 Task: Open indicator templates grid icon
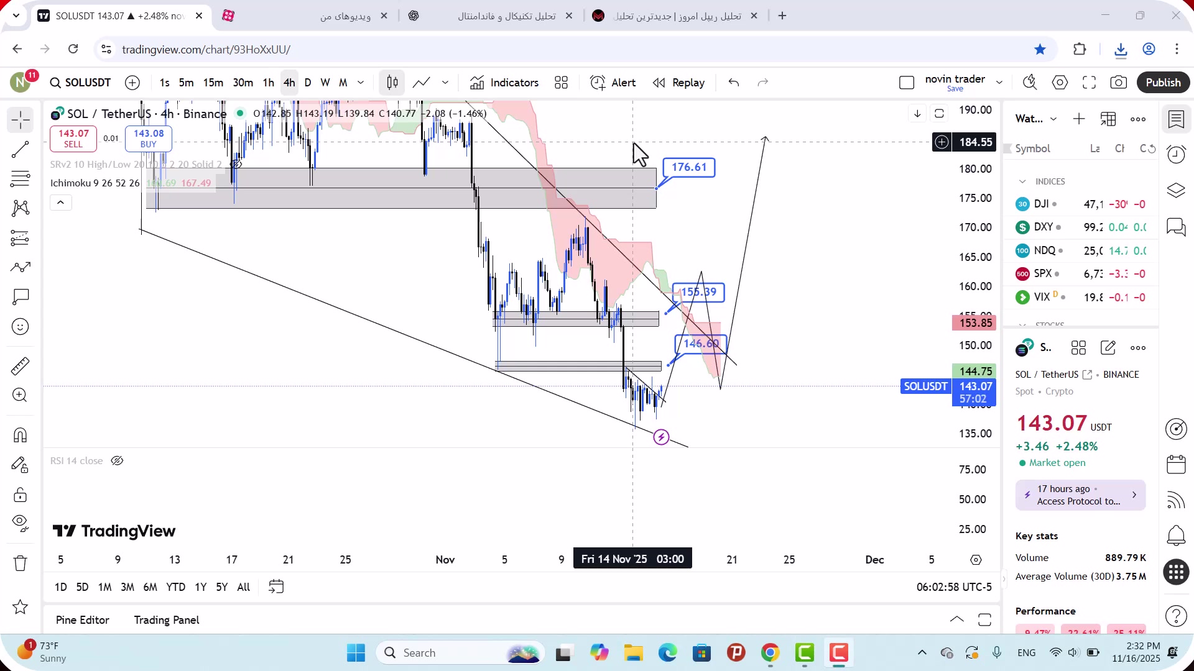pyautogui.click(x=562, y=83)
